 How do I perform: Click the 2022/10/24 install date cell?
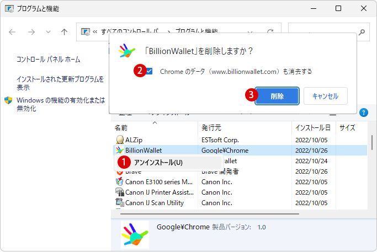point(311,161)
